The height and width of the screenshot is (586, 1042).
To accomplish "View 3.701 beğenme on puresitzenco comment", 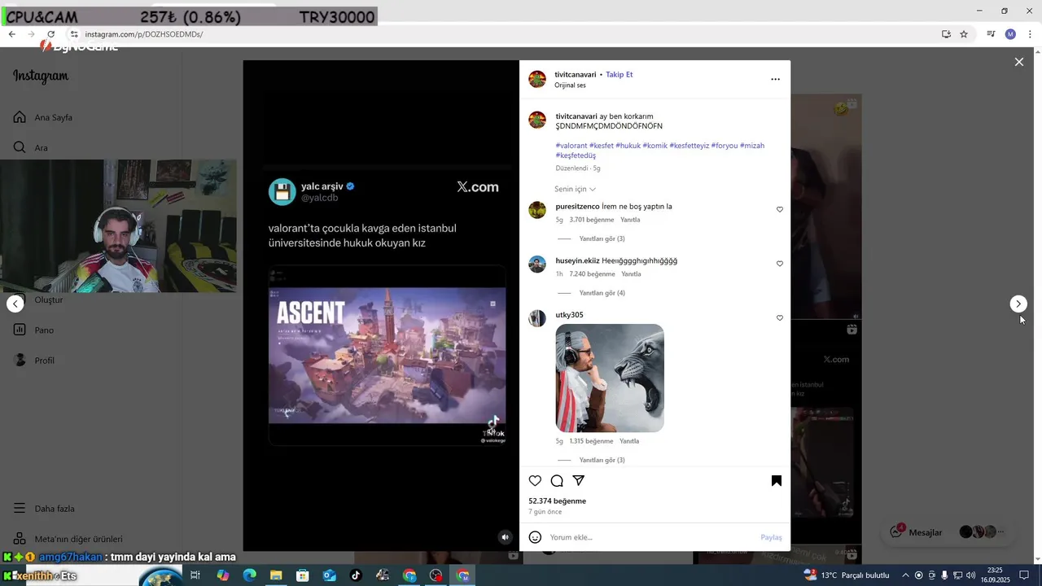I will pyautogui.click(x=592, y=220).
